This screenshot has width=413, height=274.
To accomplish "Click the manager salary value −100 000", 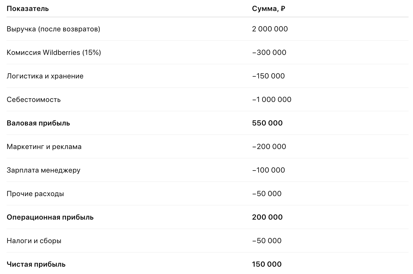I will click(268, 170).
